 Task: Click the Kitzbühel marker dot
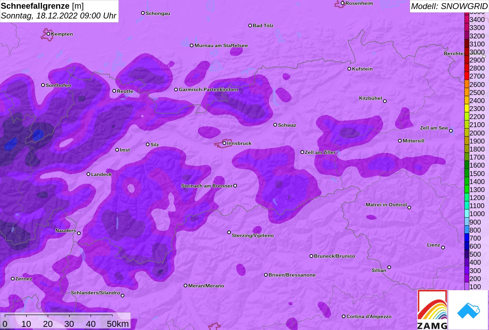pos(385,101)
